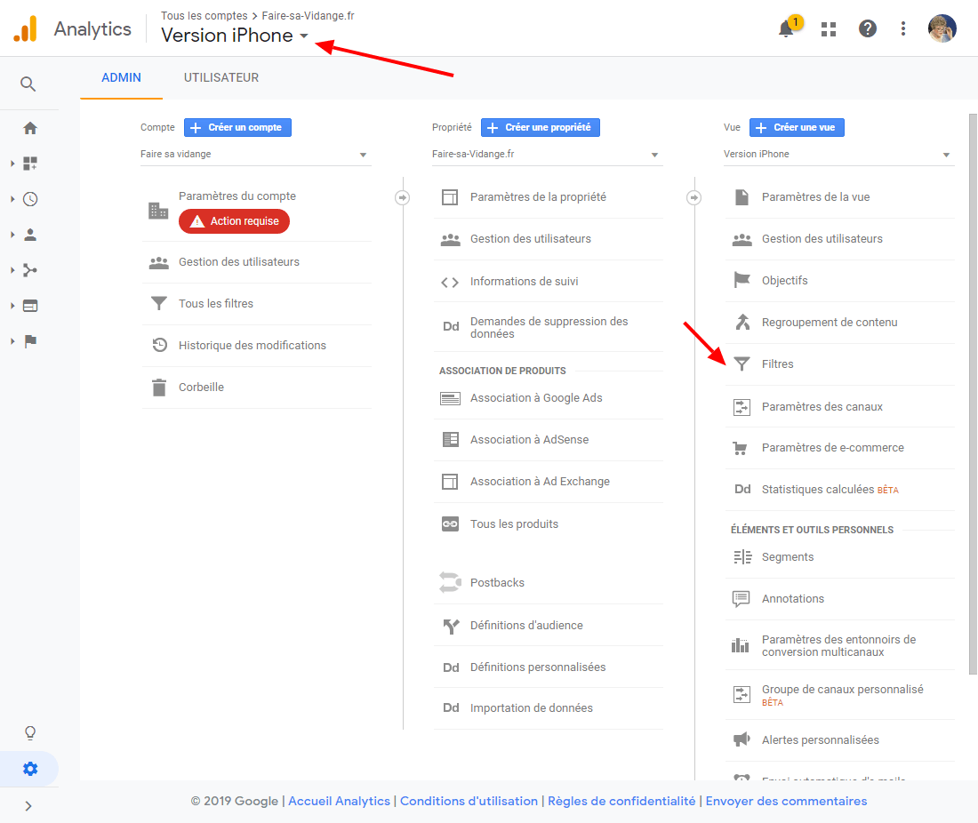This screenshot has width=978, height=823.
Task: Open Demandes de suppression des données
Action: pyautogui.click(x=548, y=327)
